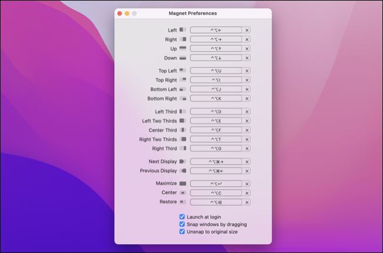Image resolution: width=383 pixels, height=253 pixels.
Task: Change the Maximize shortcut field
Action: (x=216, y=184)
